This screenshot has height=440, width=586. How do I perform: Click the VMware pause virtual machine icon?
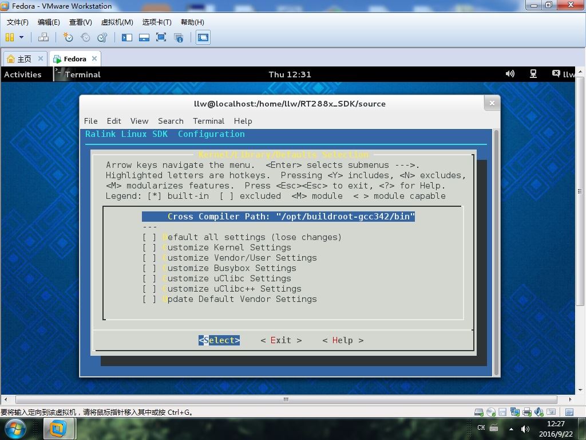coord(10,37)
